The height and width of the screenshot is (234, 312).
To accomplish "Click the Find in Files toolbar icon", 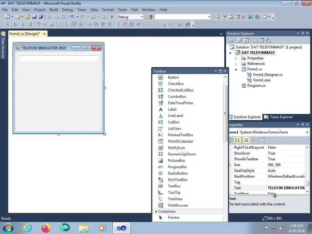I will [x=150, y=17].
